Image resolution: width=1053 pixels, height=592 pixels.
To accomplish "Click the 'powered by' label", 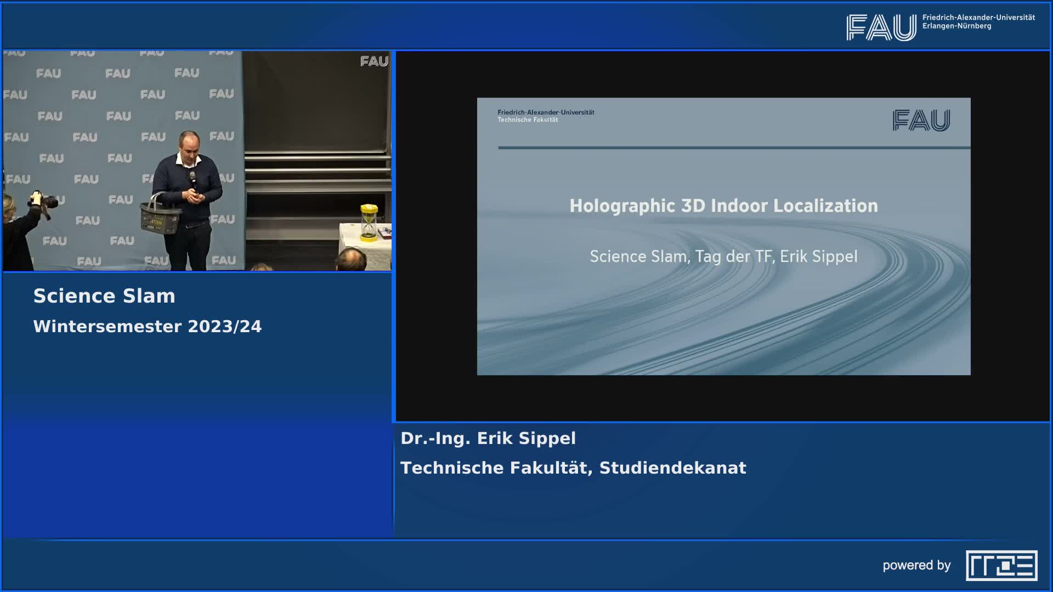I will pos(917,566).
